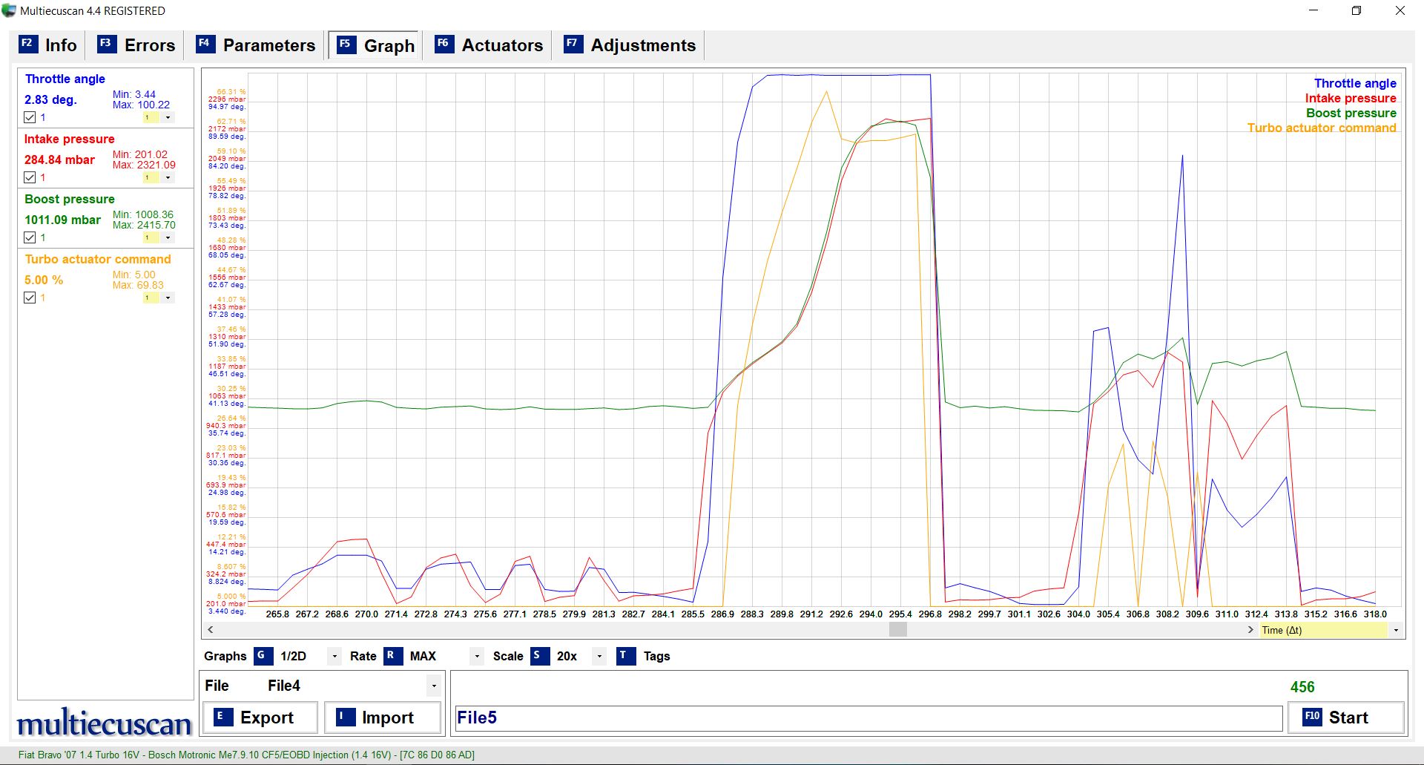This screenshot has height=765, width=1424.
Task: Uncheck the Throttle angle checkbox
Action: pyautogui.click(x=30, y=117)
